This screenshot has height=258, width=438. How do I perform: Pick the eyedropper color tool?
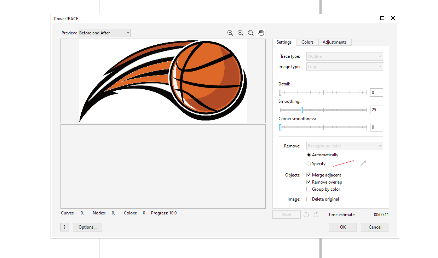point(363,163)
